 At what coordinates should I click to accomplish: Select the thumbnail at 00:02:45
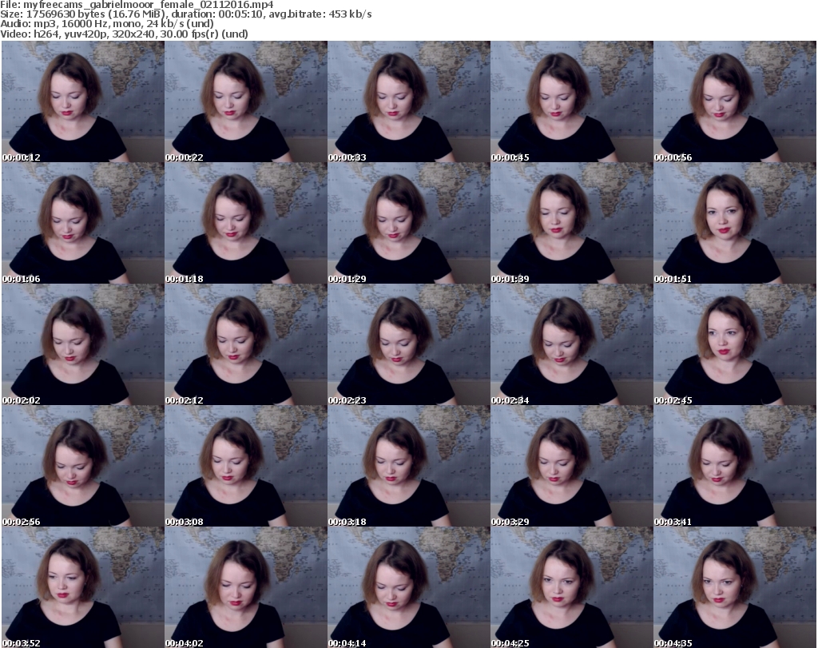pyautogui.click(x=734, y=344)
